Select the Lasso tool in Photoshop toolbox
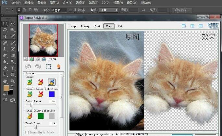The image size is (222, 136). (5, 30)
